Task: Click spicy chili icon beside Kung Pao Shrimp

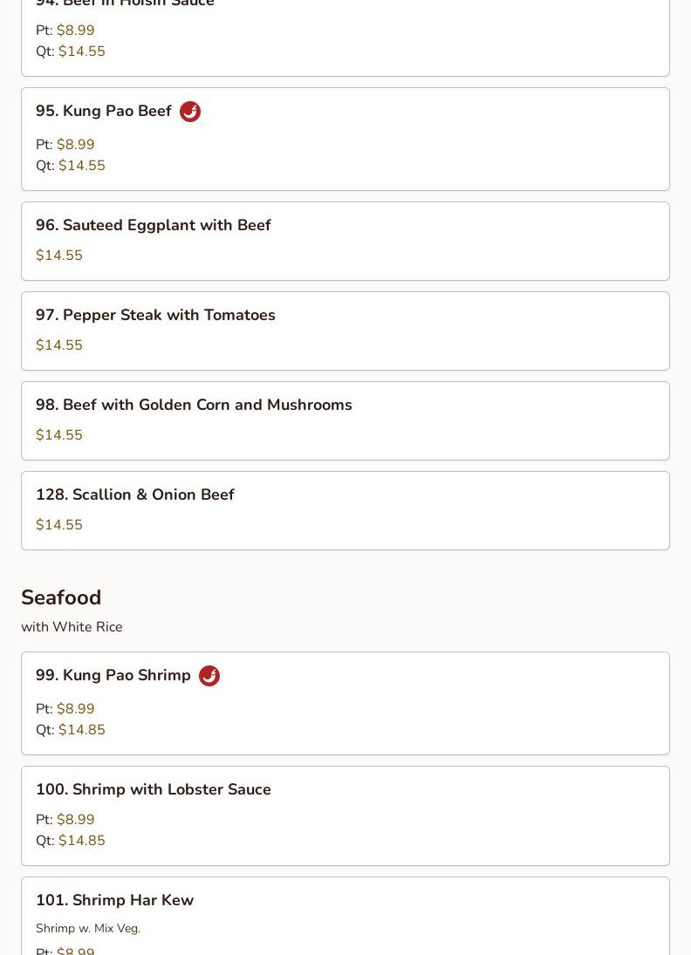Action: pyautogui.click(x=209, y=675)
